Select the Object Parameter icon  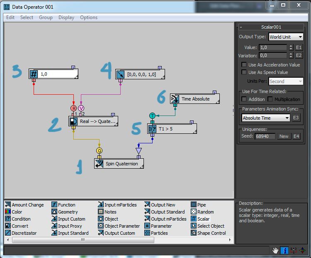[101, 226]
